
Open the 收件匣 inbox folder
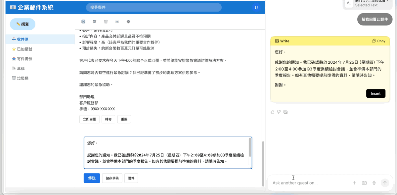(x=22, y=39)
